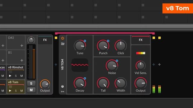Click the clock icon on V8 Tom device
Viewport: 193px width, 108px height.
coord(62,86)
